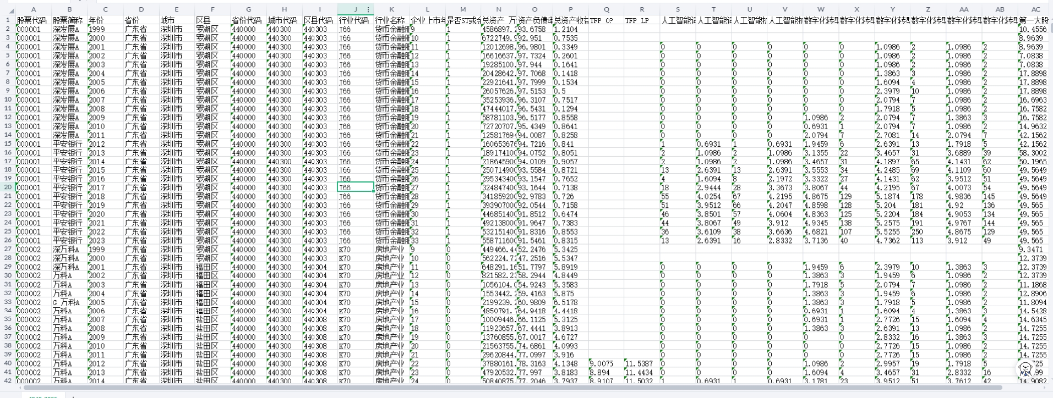This screenshot has height=398, width=1053.
Task: Select the cell with value 11.5387
Action: point(642,363)
